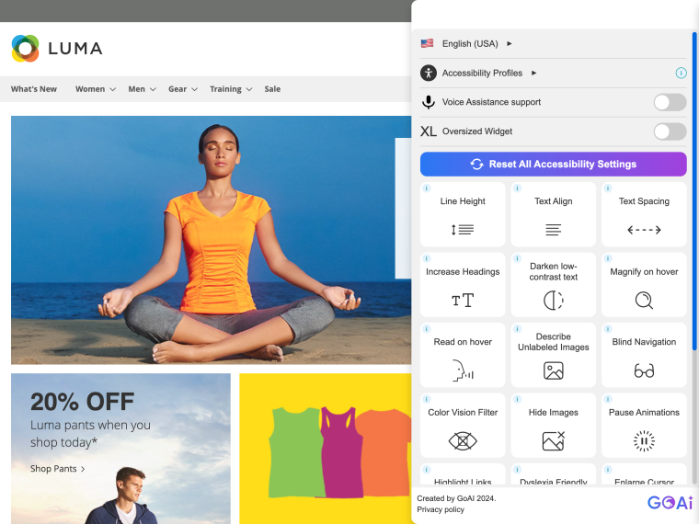Click the Text Align lines icon
The height and width of the screenshot is (524, 699).
[x=554, y=230]
